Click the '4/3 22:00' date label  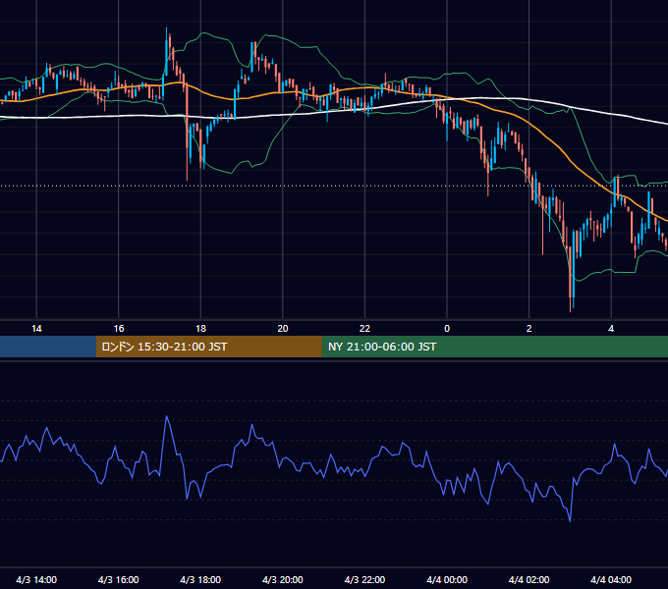[364, 579]
